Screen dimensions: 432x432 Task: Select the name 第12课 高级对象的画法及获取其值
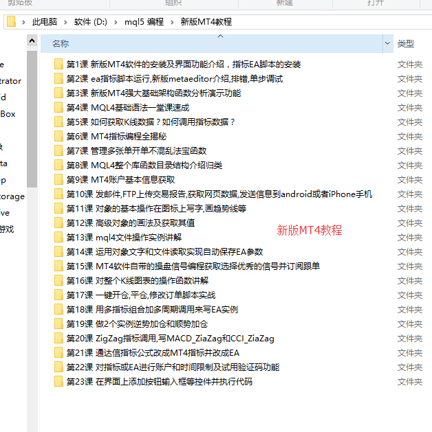pyautogui.click(x=131, y=223)
